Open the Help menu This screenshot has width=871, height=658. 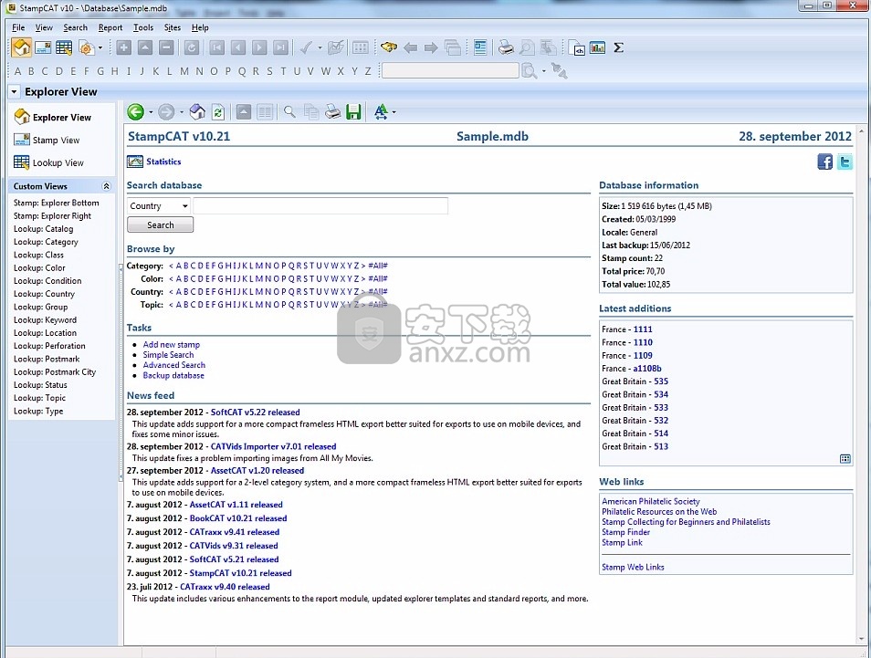coord(200,27)
